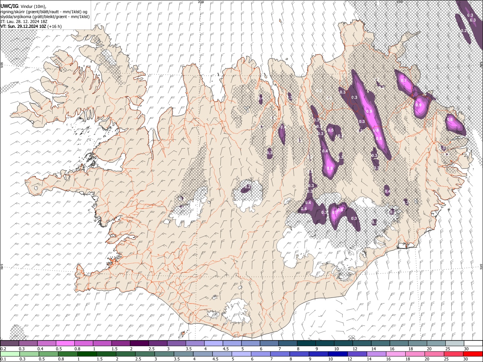
Task: Click the '20W' longitude label at the top
Action: pos(201,2)
